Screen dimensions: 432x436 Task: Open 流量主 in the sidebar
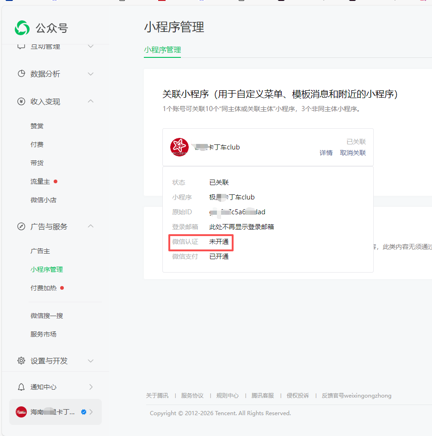point(40,181)
